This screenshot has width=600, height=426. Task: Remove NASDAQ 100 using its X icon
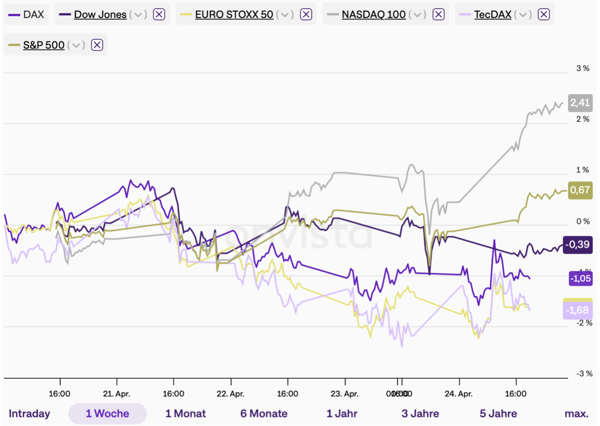point(438,14)
